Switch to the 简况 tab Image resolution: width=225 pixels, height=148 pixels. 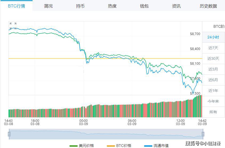[48, 6]
